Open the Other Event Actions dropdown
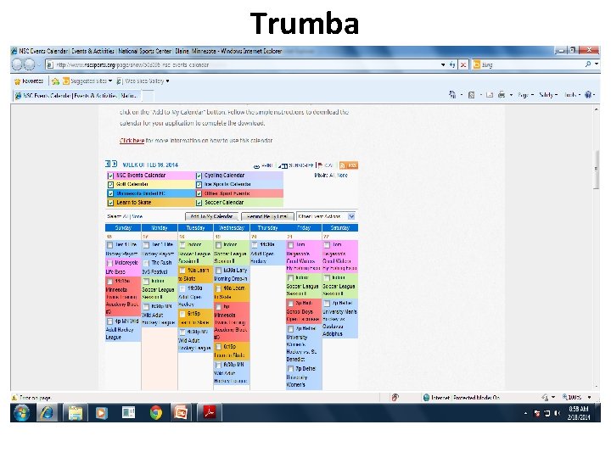The image size is (611, 458). [326, 216]
